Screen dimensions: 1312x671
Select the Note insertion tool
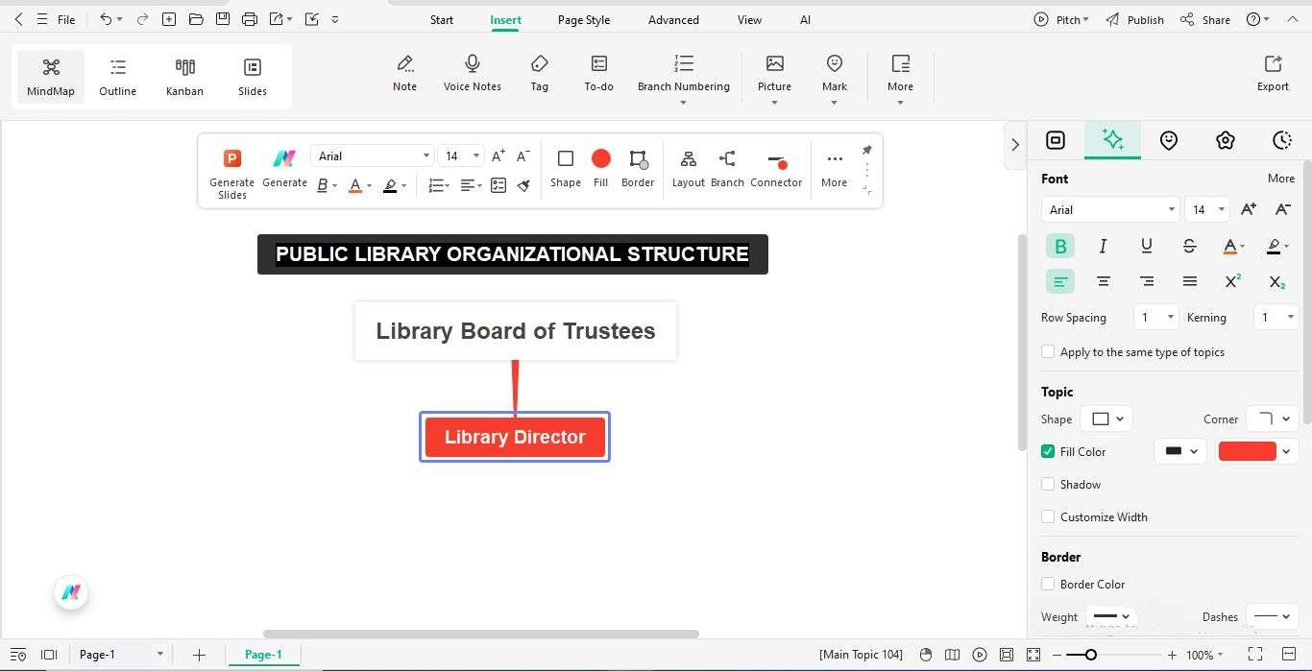tap(404, 72)
